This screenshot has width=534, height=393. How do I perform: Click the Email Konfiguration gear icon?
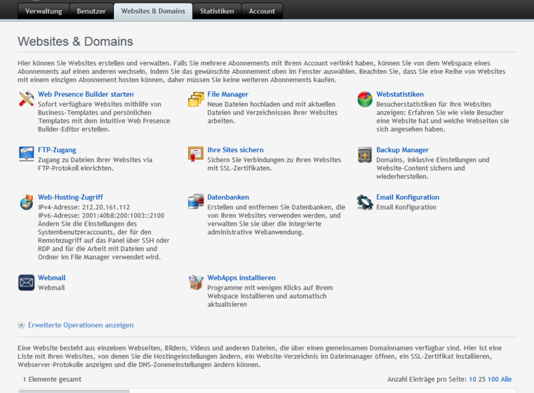pyautogui.click(x=364, y=202)
